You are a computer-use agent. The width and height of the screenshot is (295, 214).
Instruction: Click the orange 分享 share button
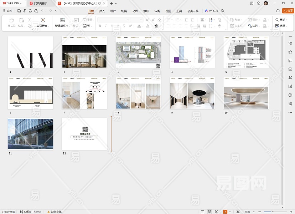pyautogui.click(x=288, y=11)
